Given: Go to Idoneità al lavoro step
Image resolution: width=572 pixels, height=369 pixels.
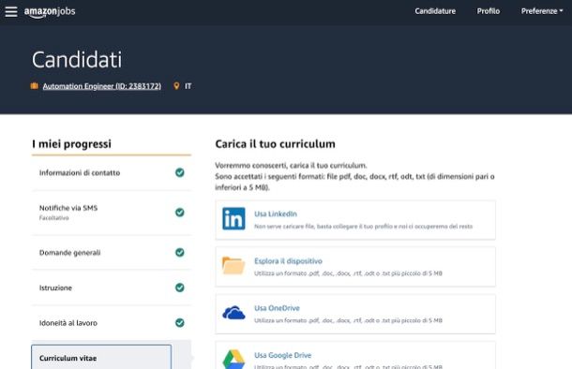Looking at the screenshot, I should click(112, 323).
